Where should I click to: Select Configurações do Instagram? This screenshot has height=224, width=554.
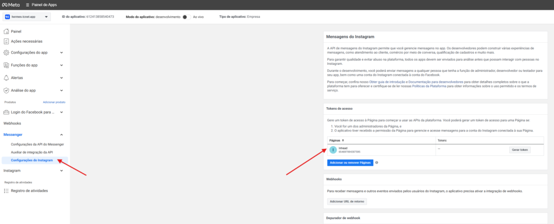point(35,160)
